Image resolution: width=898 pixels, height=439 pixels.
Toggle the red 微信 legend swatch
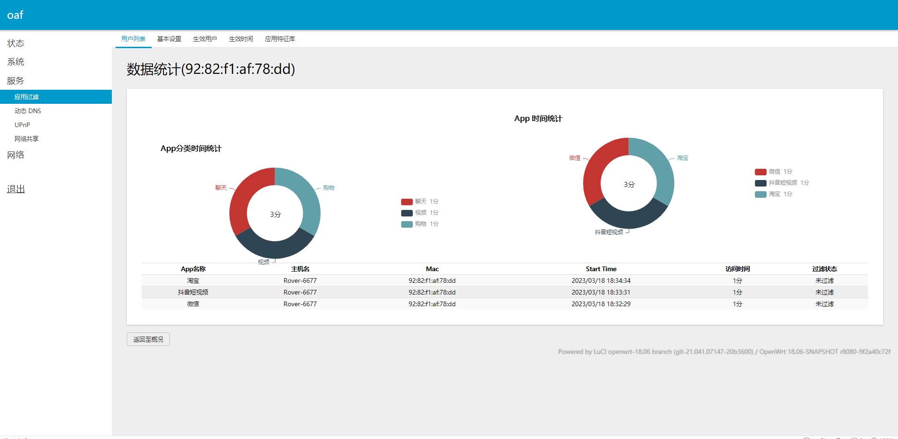coord(760,172)
